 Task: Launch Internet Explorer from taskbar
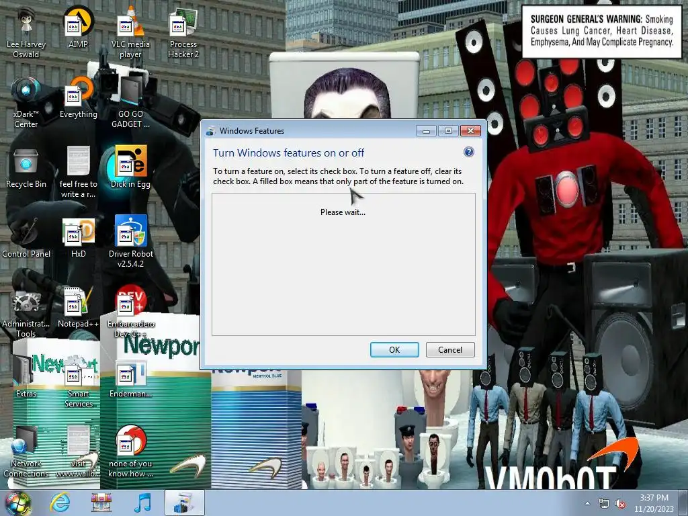(60, 503)
